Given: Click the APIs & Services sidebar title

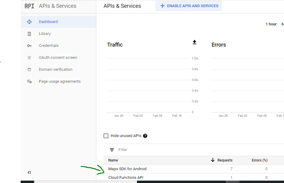Looking at the screenshot, I should pos(57,6).
